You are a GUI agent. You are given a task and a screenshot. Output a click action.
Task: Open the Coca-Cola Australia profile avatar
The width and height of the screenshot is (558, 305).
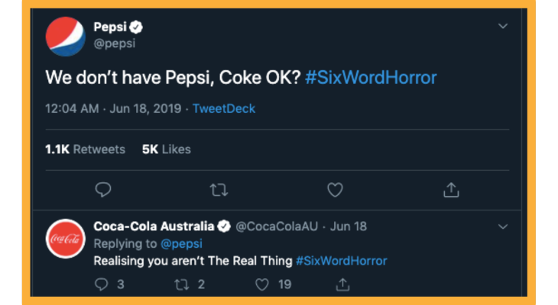(x=66, y=239)
